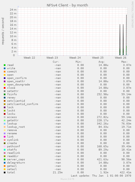Click the Week 25 axis label
Screen dimensions: 135x182
[x=98, y=58]
